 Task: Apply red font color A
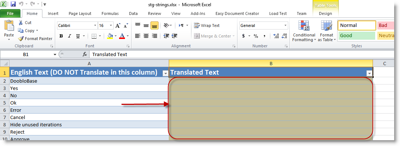122,36
